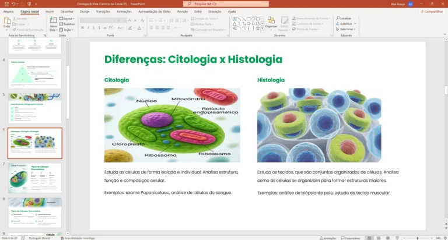The width and height of the screenshot is (448, 240).
Task: Switch to slide sorter view icon
Action: click(x=379, y=238)
